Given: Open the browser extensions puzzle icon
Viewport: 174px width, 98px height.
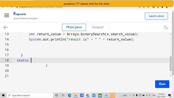Looking at the screenshot, I should 162,7.
